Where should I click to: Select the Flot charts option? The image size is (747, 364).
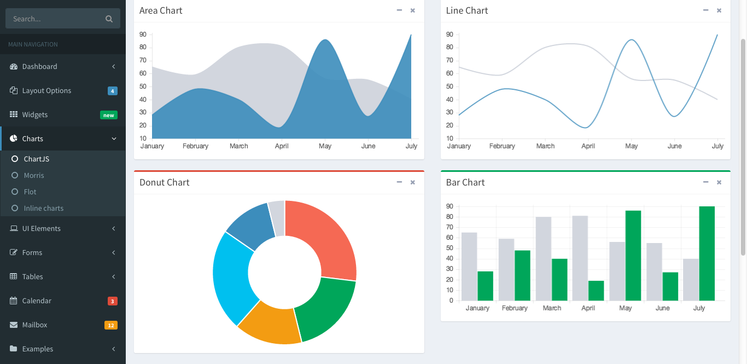pyautogui.click(x=30, y=192)
